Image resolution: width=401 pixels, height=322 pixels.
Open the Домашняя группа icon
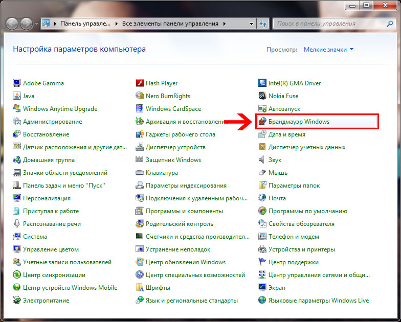pos(16,159)
